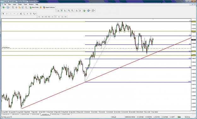Switch to D1 timeframe
Screen dimensions: 197x119
click(59, 17)
